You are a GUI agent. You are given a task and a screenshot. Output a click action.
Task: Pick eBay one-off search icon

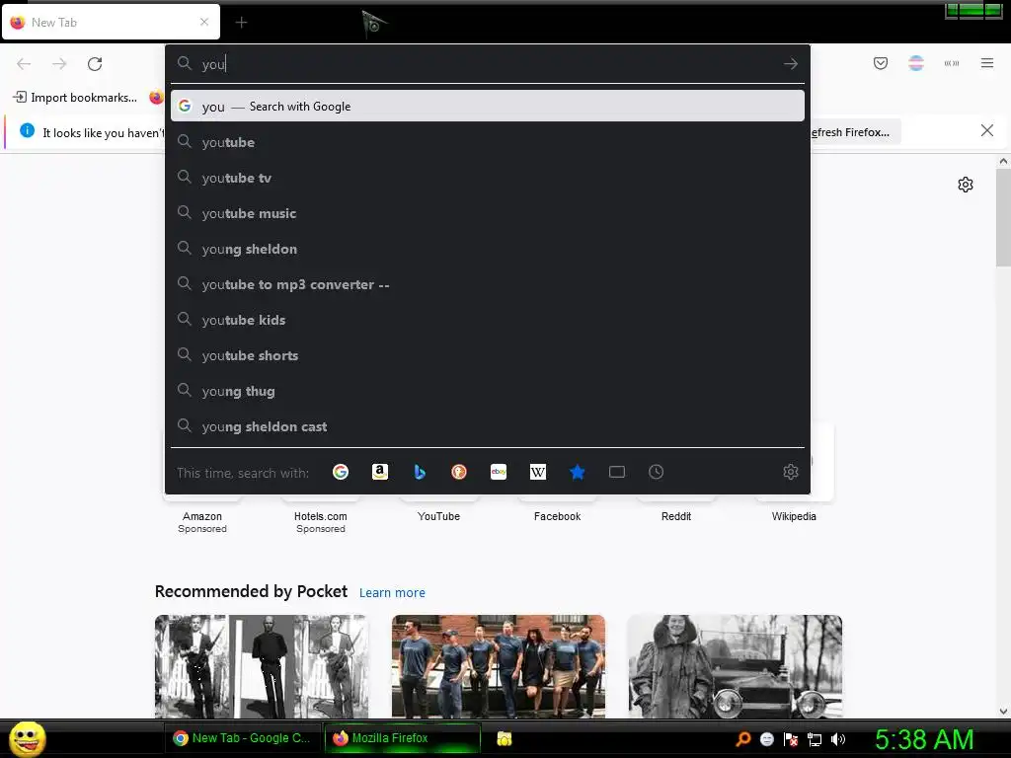pyautogui.click(x=499, y=472)
